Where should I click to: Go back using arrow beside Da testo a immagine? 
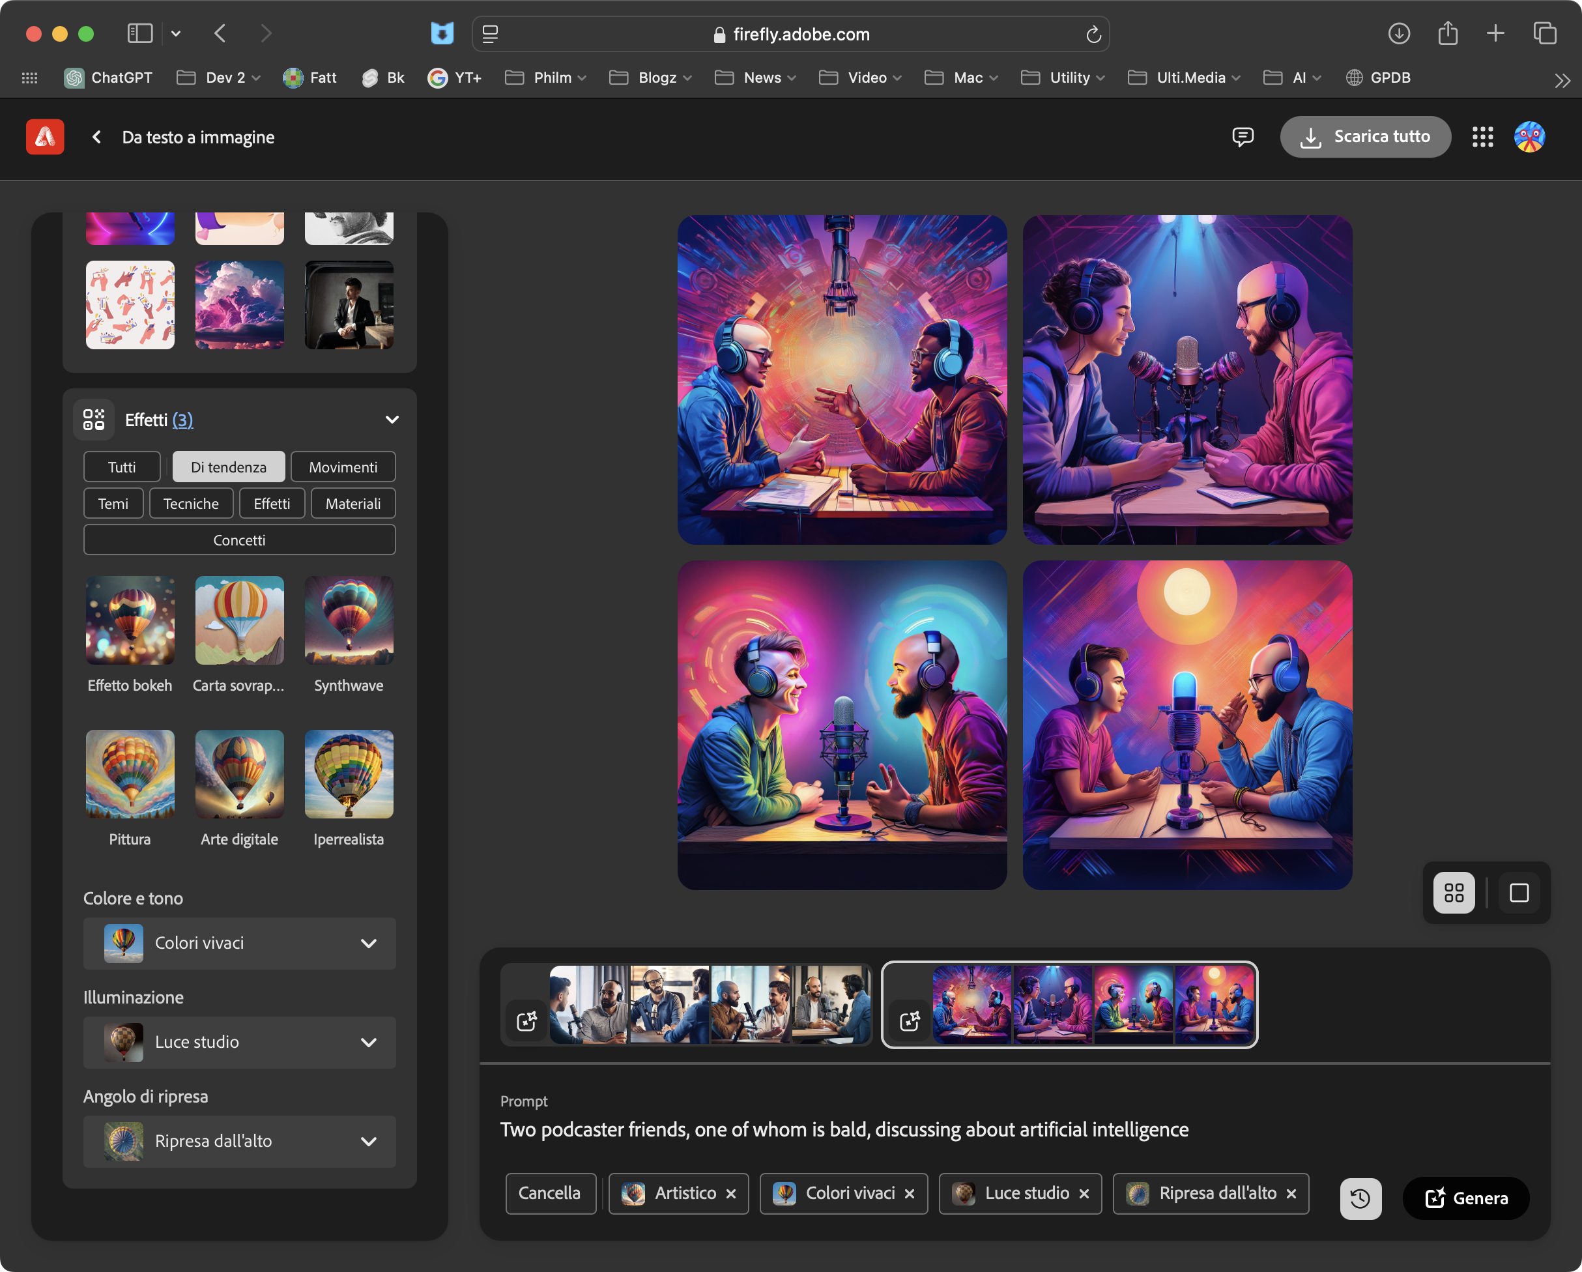tap(97, 137)
